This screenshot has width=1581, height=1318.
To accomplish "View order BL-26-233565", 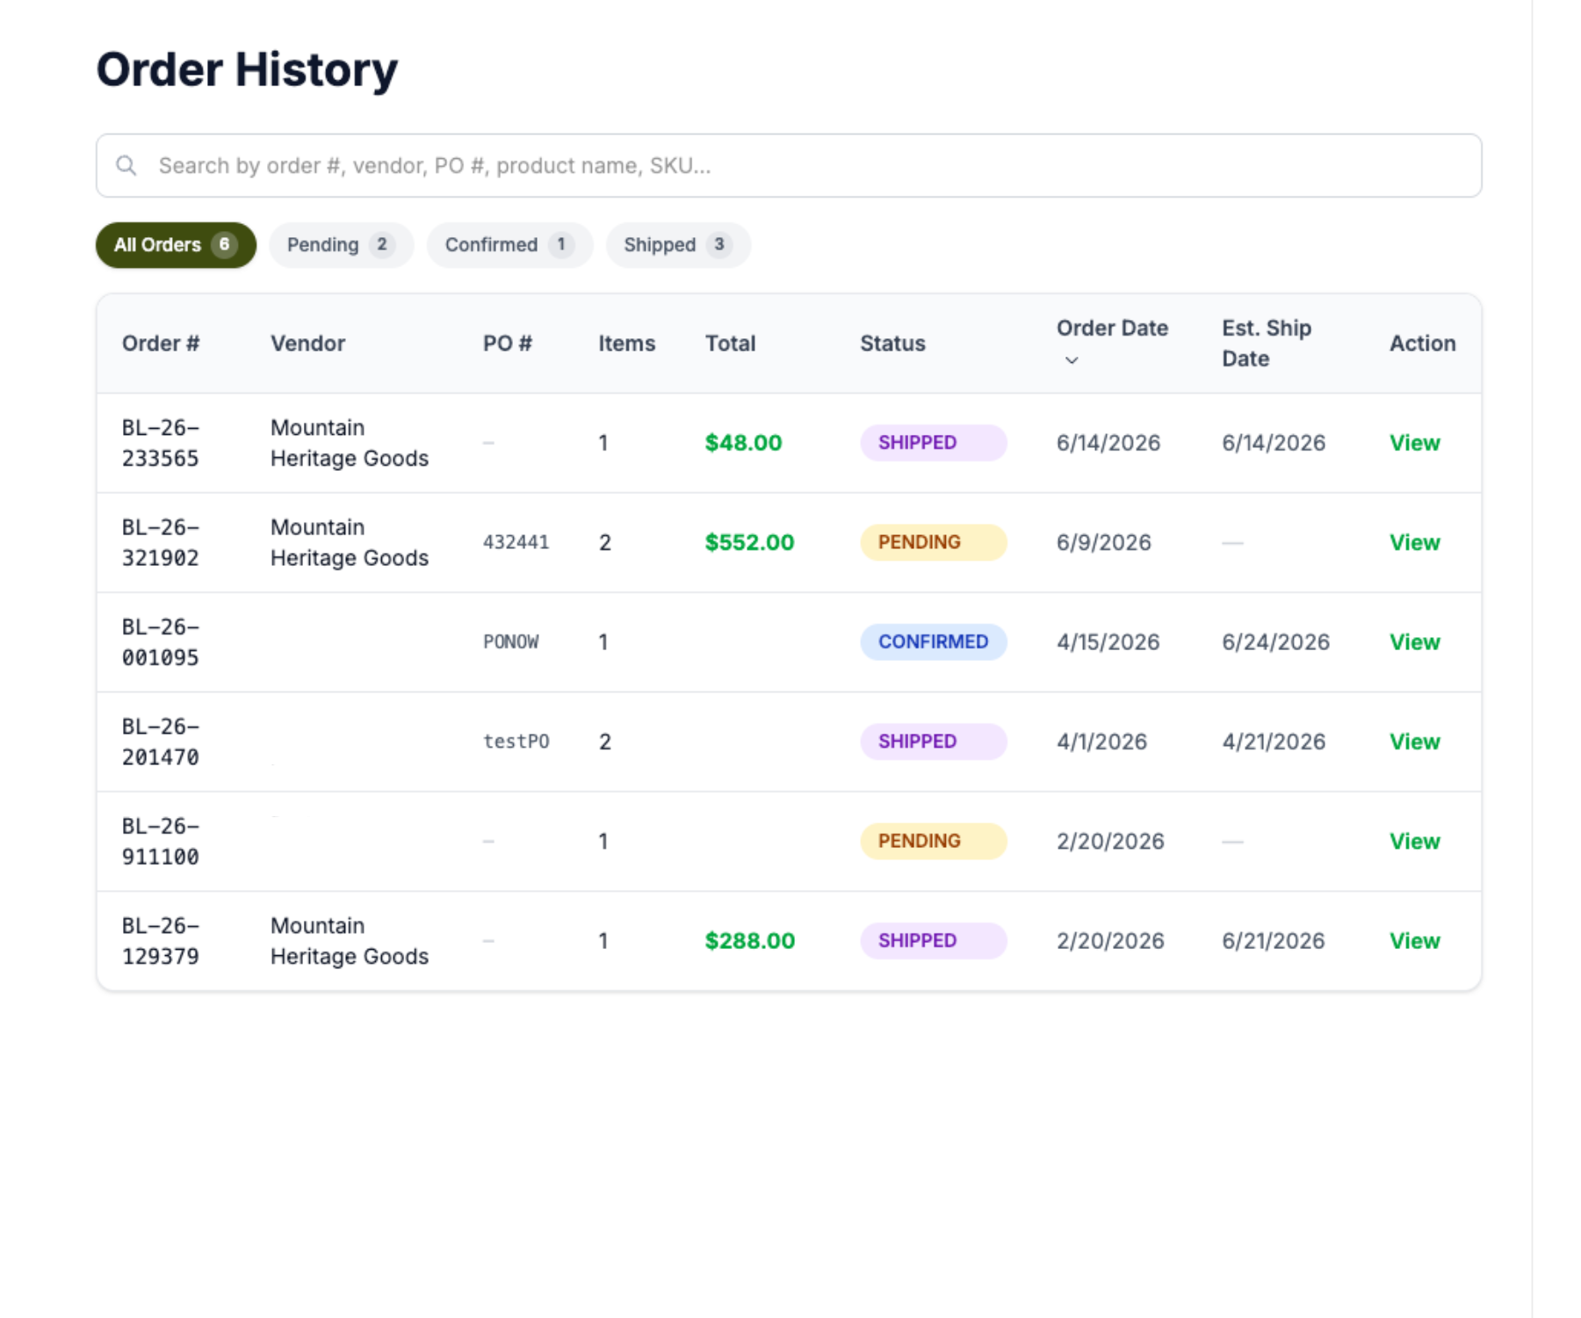I will [x=1414, y=443].
